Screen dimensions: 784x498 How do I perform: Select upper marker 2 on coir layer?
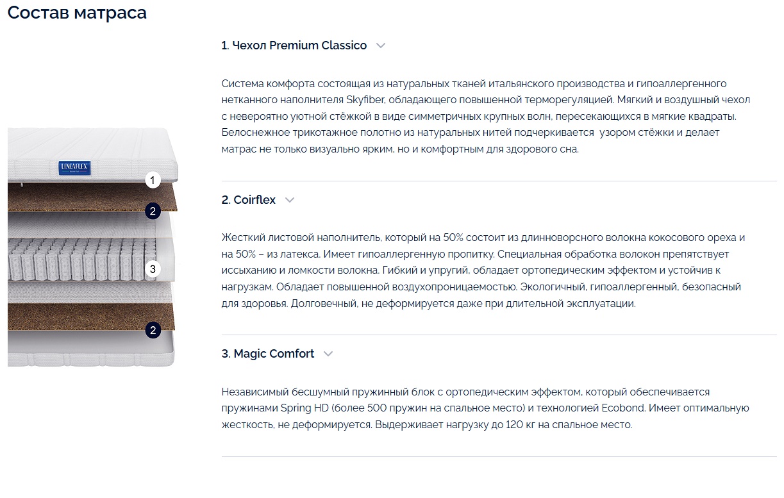153,210
